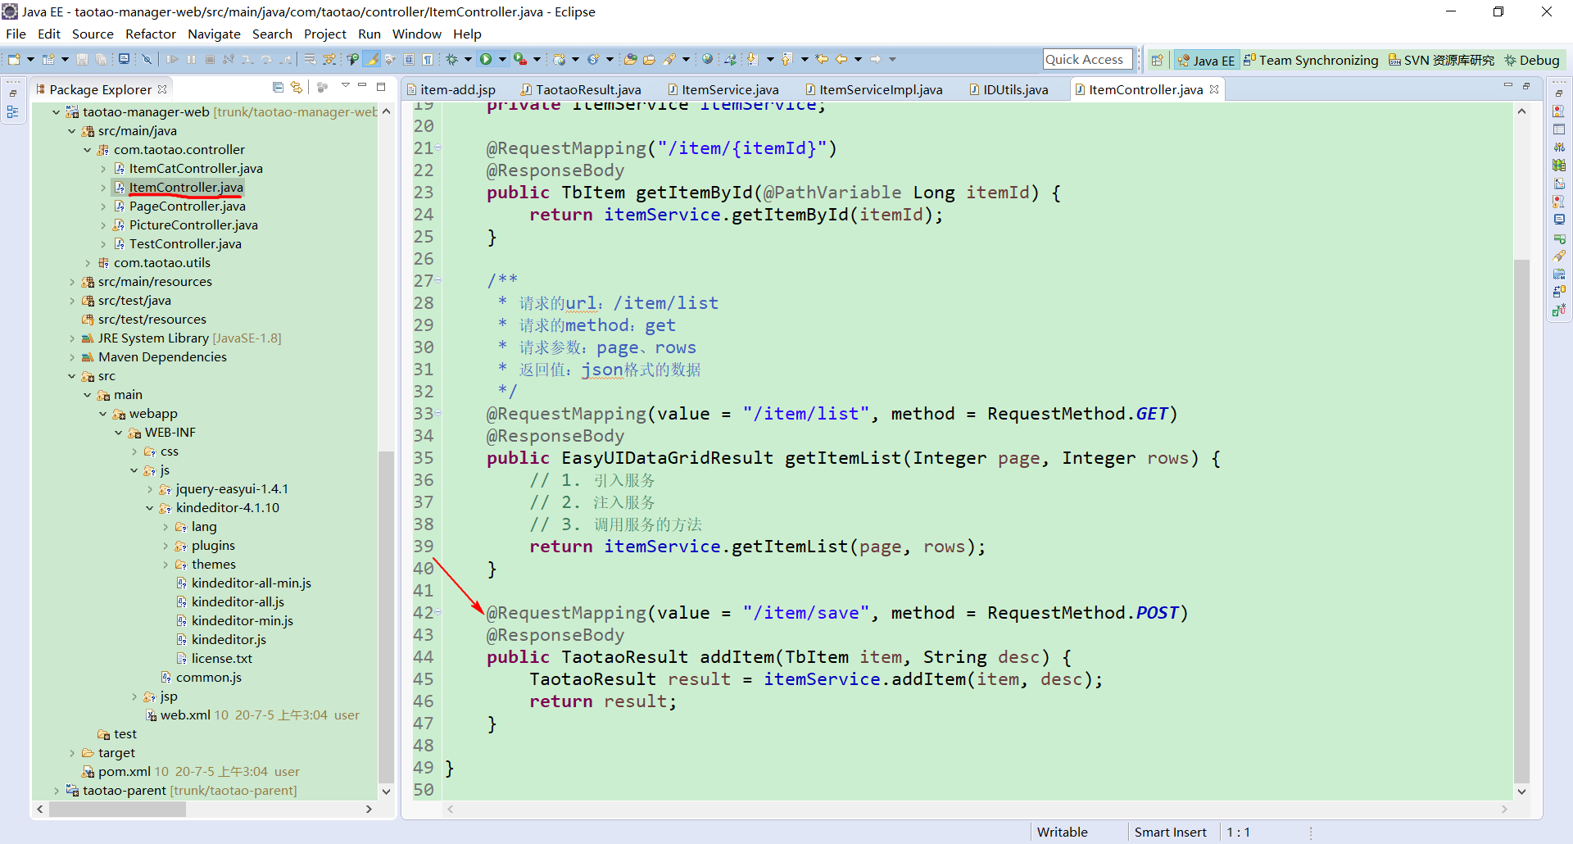Click Collapse All in Package Explorer

point(278,87)
